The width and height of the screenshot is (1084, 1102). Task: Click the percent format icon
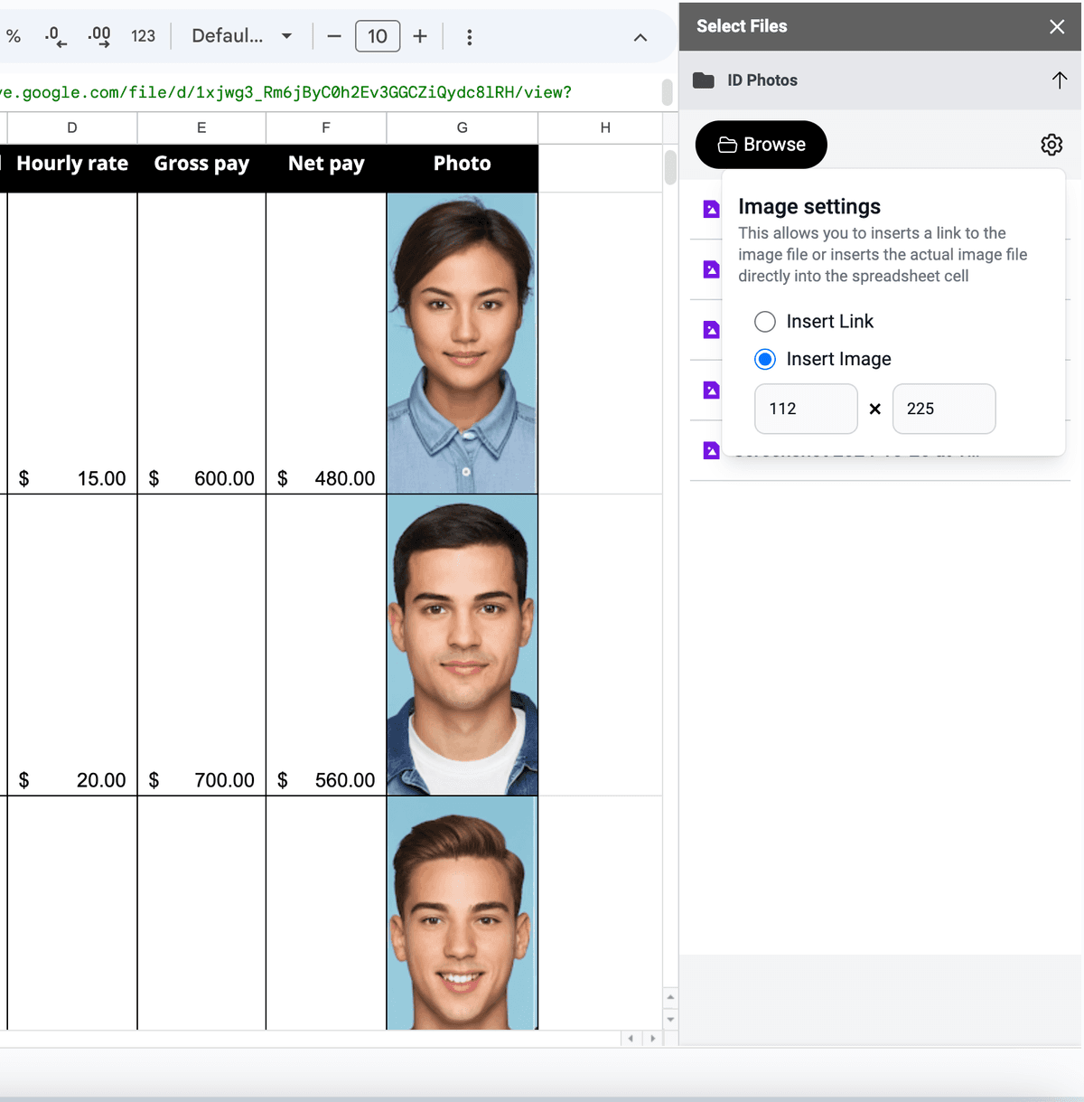(x=14, y=36)
